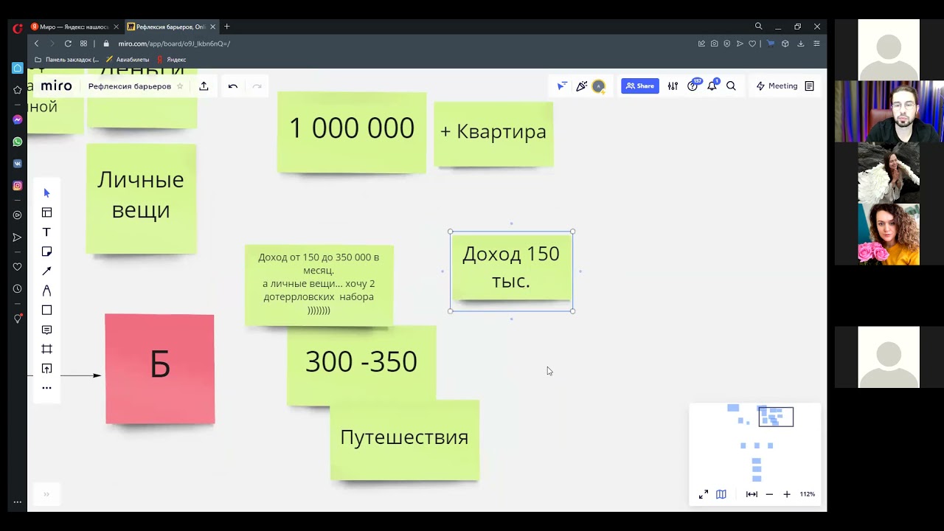This screenshot has height=531, width=944.
Task: Enter fullscreen mode from the minimap bar
Action: click(704, 494)
